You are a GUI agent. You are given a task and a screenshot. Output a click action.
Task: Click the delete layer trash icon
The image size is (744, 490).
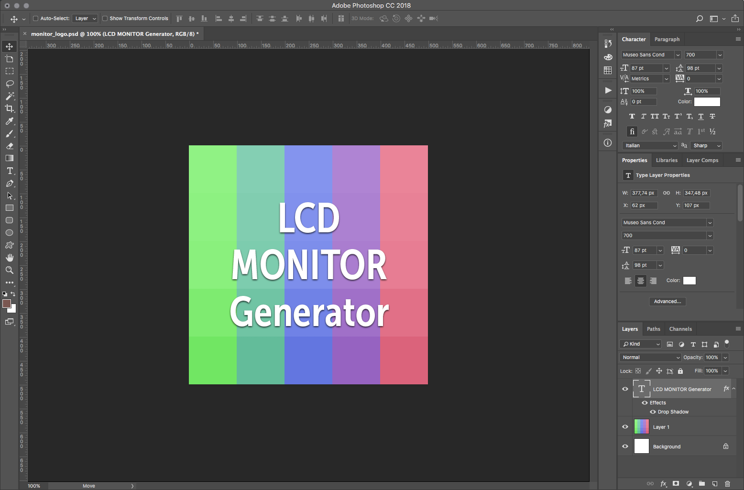pos(727,484)
